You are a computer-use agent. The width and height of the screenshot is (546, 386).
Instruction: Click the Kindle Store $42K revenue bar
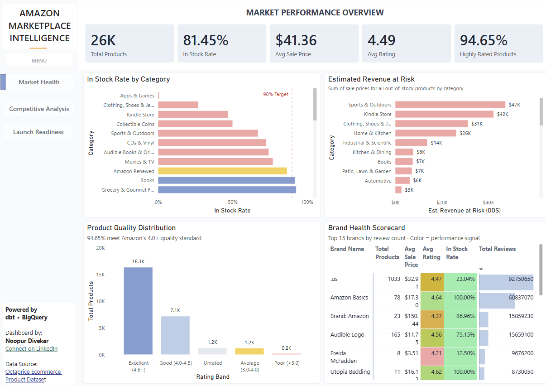coord(444,114)
